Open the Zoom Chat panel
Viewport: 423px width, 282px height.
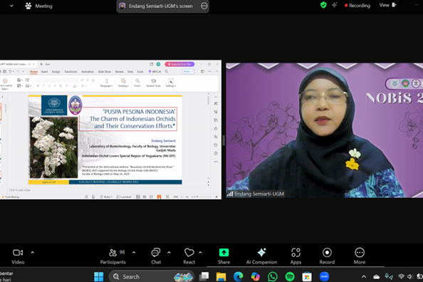click(156, 256)
